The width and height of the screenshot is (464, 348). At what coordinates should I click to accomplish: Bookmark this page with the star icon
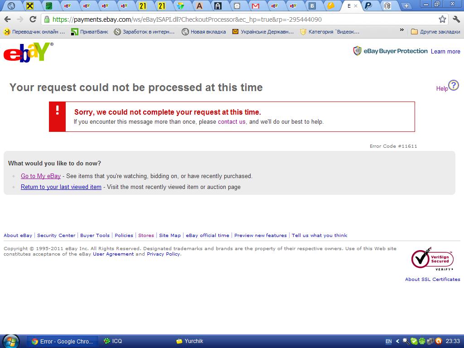coord(442,19)
